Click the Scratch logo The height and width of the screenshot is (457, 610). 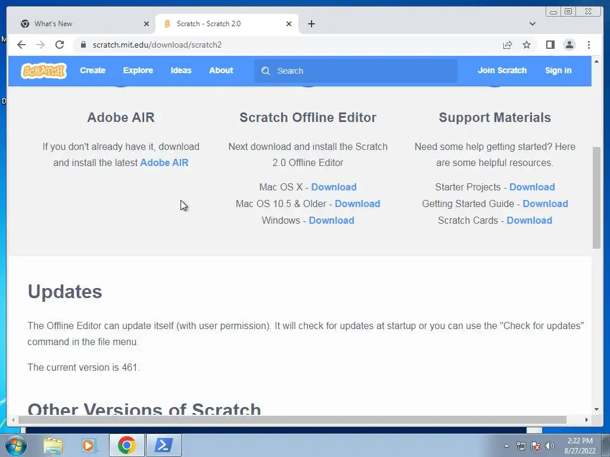(43, 71)
